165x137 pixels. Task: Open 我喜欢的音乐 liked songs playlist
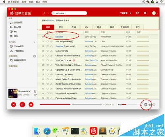[18, 60]
